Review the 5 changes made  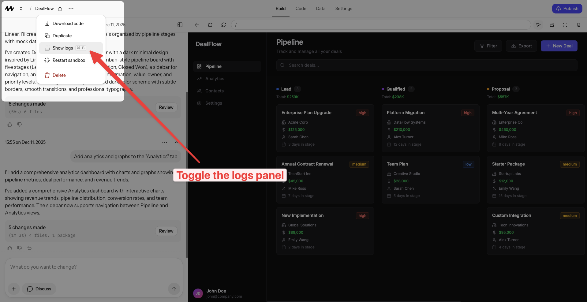(x=166, y=231)
